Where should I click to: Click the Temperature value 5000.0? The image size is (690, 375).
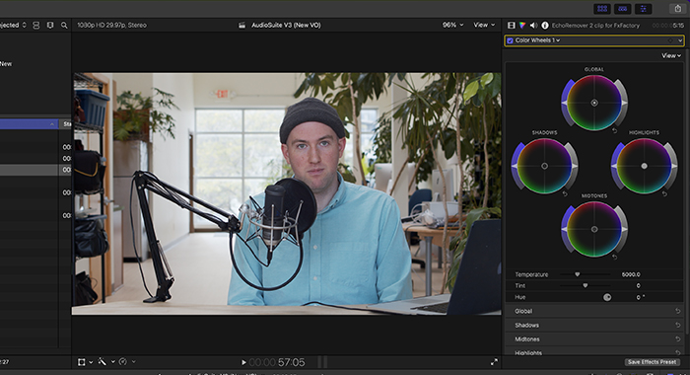click(x=631, y=274)
